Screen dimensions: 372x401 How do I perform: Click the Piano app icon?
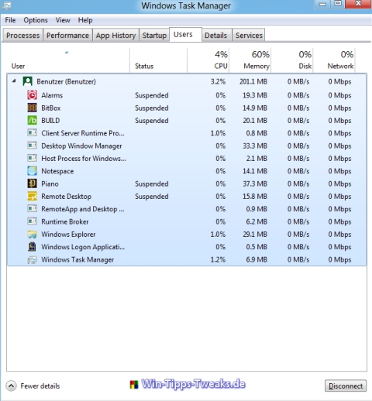pyautogui.click(x=32, y=183)
